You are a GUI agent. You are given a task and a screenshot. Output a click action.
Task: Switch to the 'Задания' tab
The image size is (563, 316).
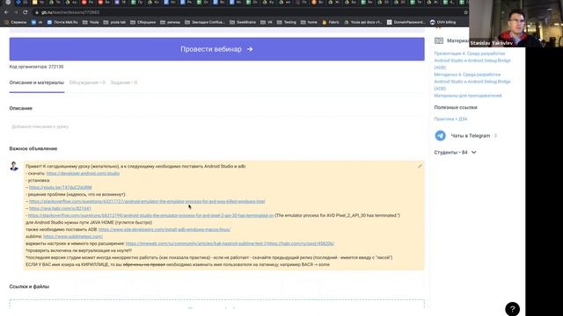click(x=124, y=83)
